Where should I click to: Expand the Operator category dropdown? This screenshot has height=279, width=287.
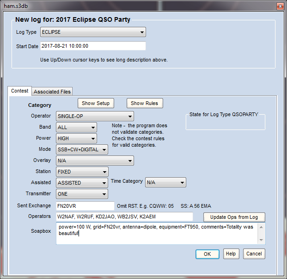[x=95, y=116]
